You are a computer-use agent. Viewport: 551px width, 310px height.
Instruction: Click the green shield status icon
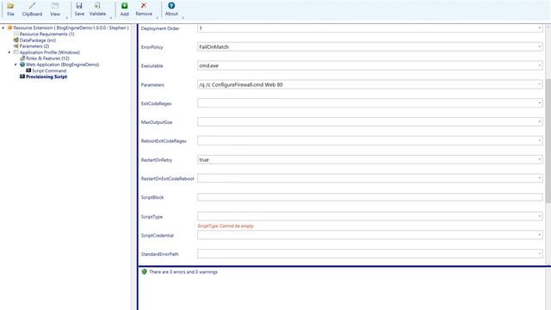click(144, 272)
